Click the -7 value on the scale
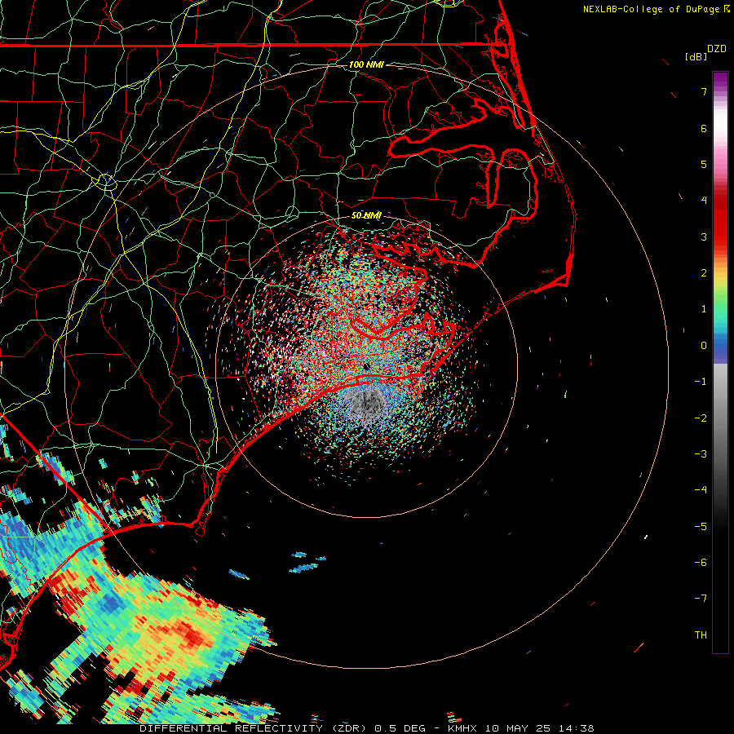 (701, 599)
